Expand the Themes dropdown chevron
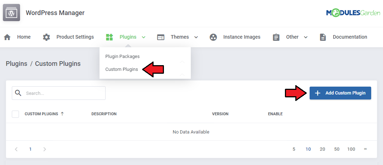Image resolution: width=383 pixels, height=165 pixels. (x=196, y=37)
